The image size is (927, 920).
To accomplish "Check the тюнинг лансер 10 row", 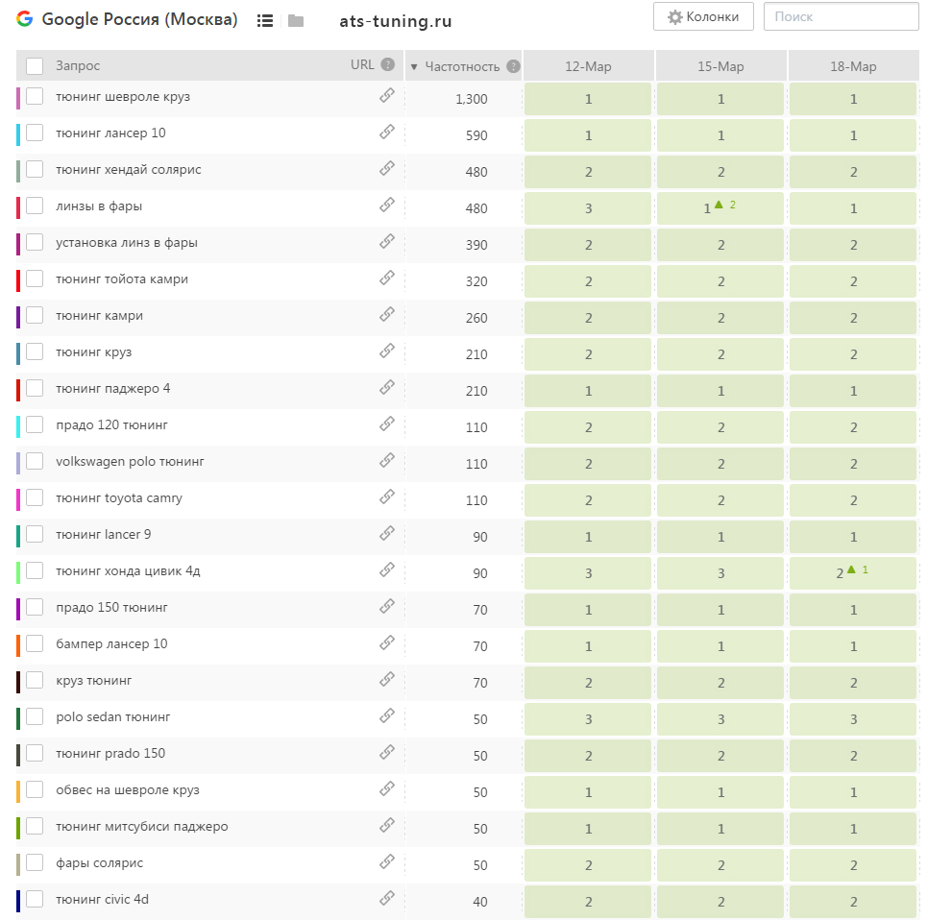I will pos(35,133).
